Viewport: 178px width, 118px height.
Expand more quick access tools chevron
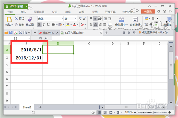coord(29,33)
